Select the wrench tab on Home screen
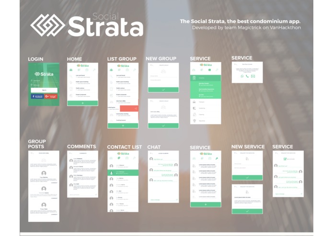 coord(94,70)
